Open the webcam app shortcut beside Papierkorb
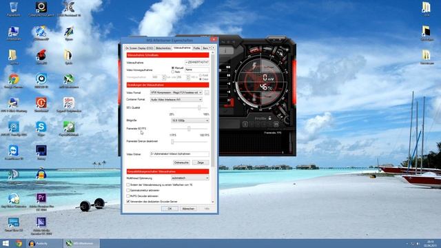This screenshot has width=441, height=248. (x=41, y=9)
